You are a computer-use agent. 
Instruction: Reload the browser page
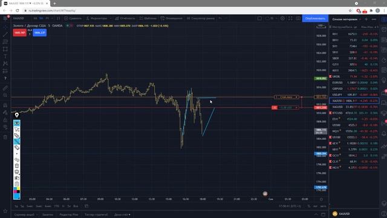click(18, 11)
